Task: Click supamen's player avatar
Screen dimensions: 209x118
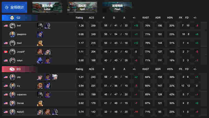Action: pyautogui.click(x=12, y=95)
